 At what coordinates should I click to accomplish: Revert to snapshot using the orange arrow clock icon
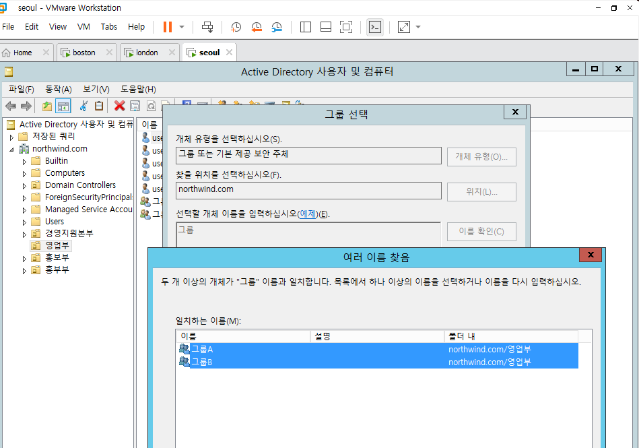pos(257,27)
